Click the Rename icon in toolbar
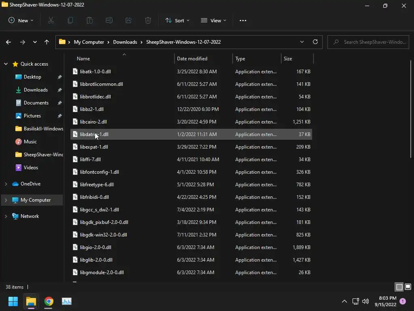The width and height of the screenshot is (414, 311). pyautogui.click(x=109, y=20)
